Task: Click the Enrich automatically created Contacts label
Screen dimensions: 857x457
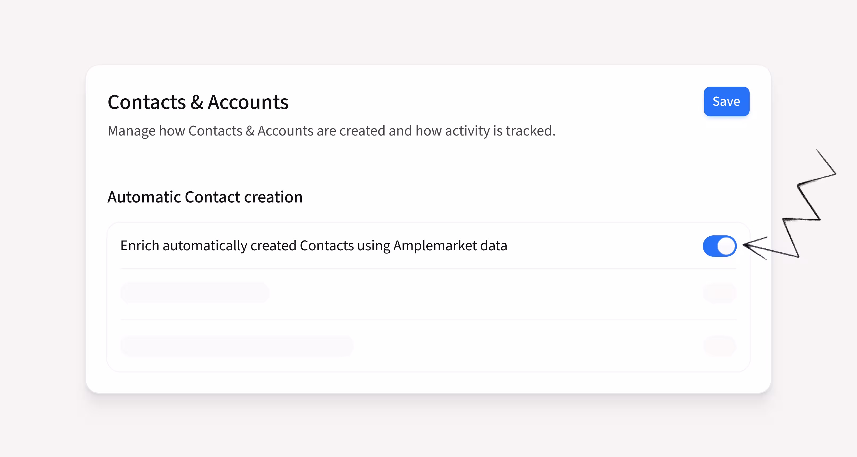Action: (314, 246)
